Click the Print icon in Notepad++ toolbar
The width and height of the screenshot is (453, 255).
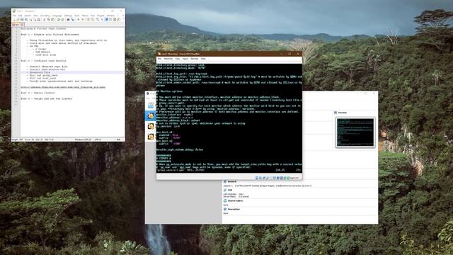39,19
